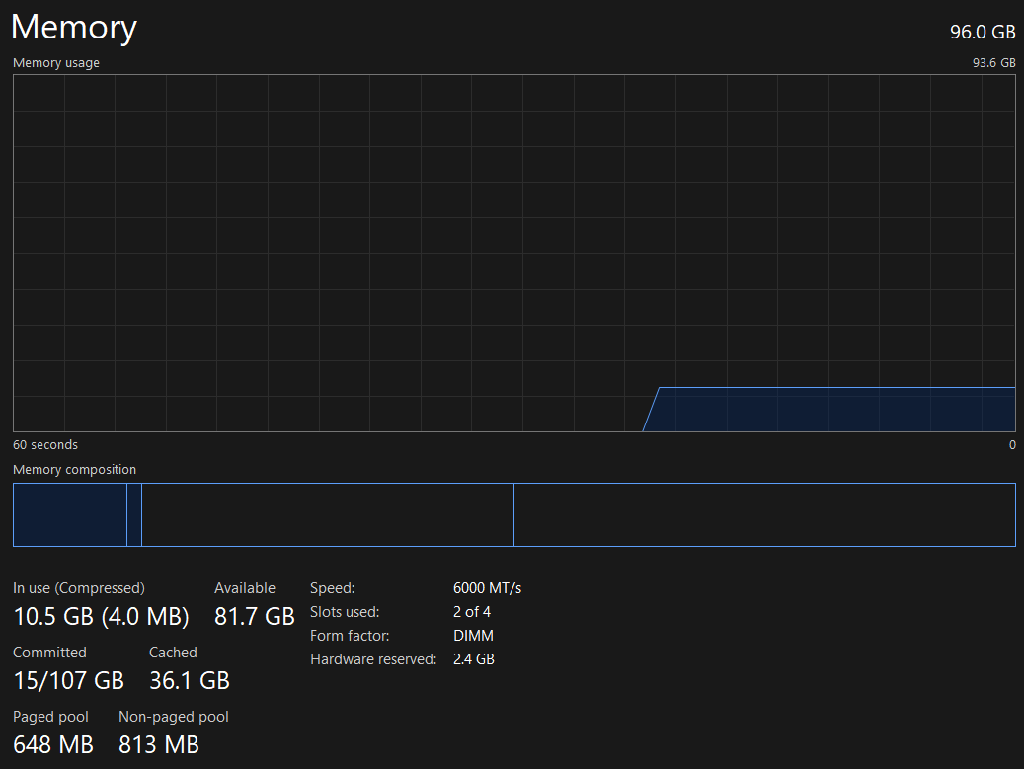1024x769 pixels.
Task: Select the 81.7 GB available value
Action: click(x=255, y=616)
